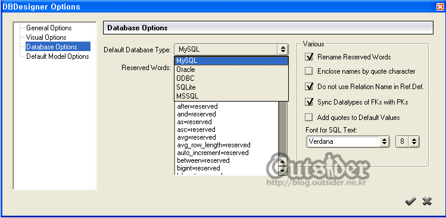The height and width of the screenshot is (218, 446).
Task: Select the avg_row_length=reserved entry
Action: coord(214,145)
